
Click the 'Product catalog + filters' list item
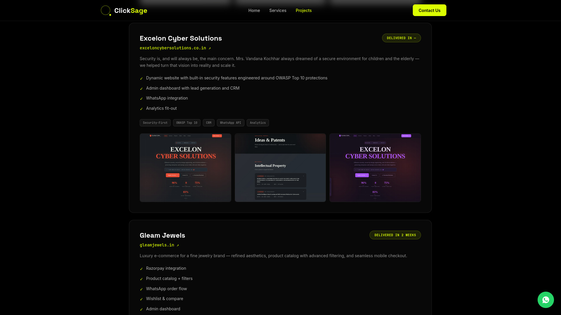169,279
